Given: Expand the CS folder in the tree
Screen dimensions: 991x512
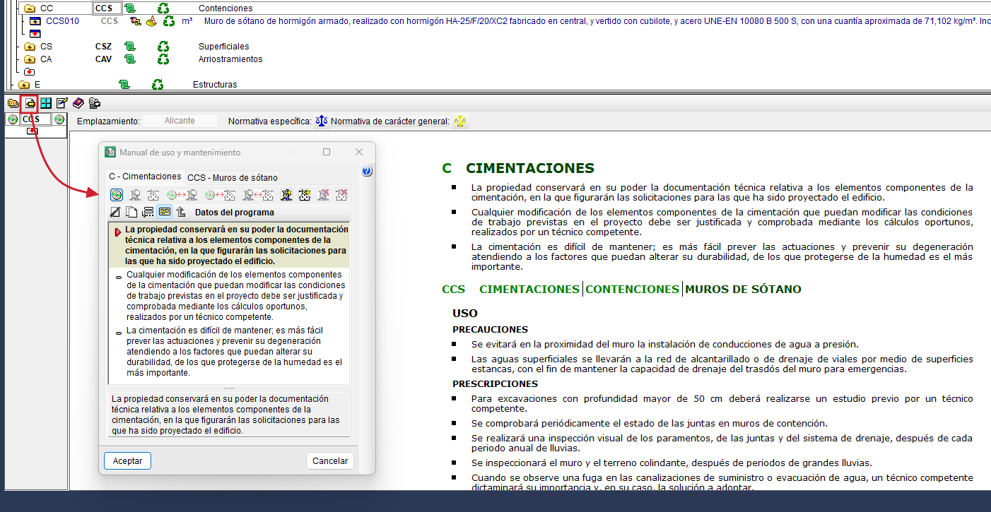Looking at the screenshot, I should [x=30, y=47].
